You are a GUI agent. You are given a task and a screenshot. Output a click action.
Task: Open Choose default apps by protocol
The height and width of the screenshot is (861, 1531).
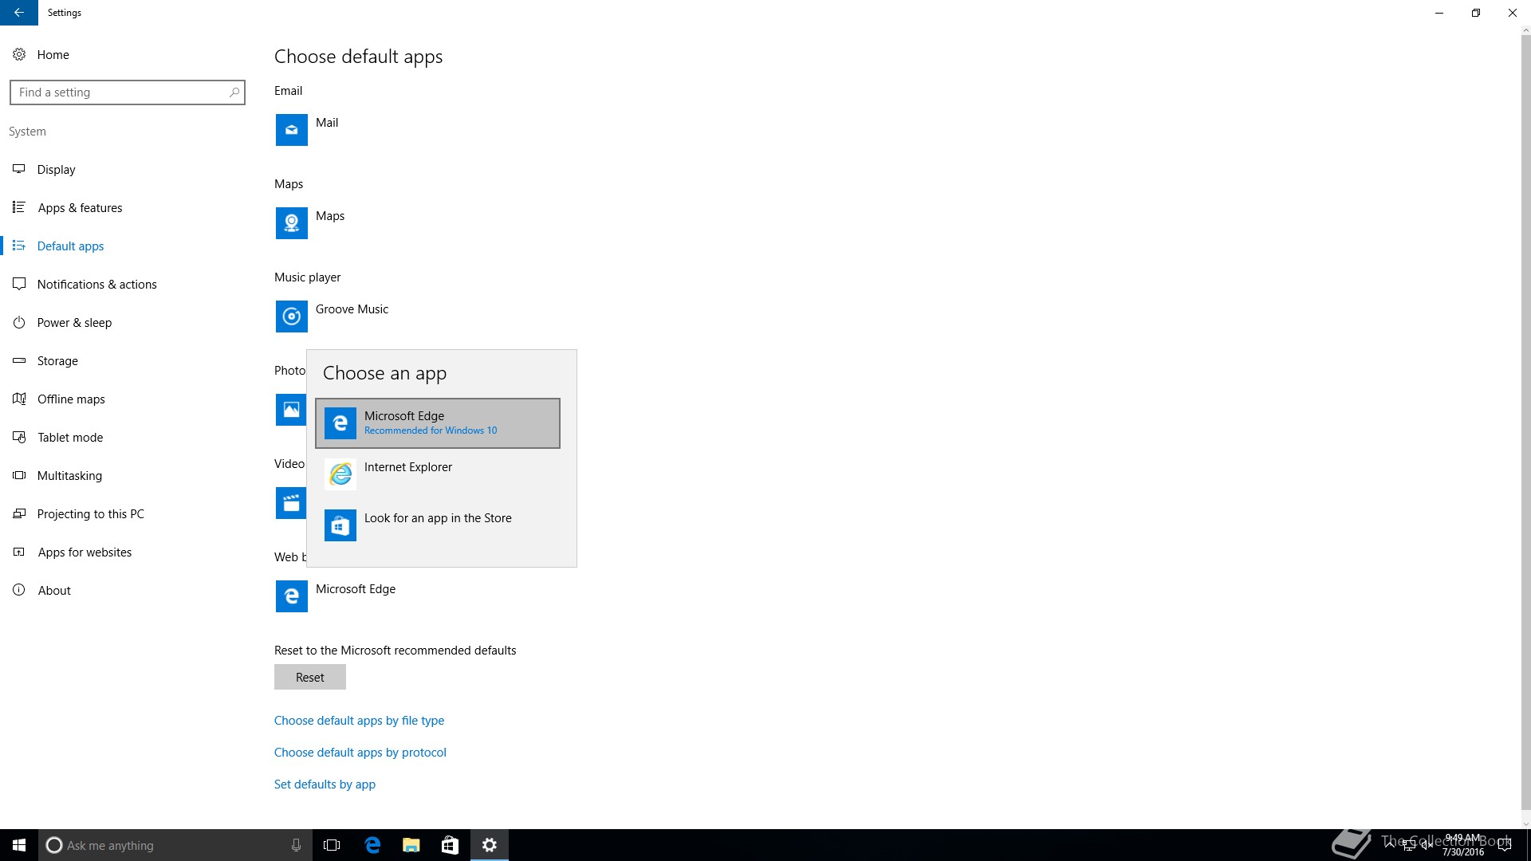pos(360,752)
